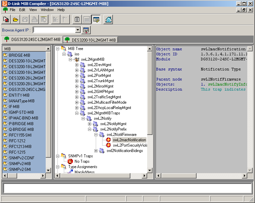Image resolution: width=255 pixels, height=203 pixels.
Task: Click MIB tree scroll up arrow
Action: [150, 49]
